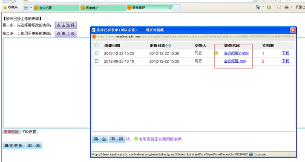305x162 pixels.
Task: Click 马云 in the 会议纪要.htm row
Action: [199, 61]
